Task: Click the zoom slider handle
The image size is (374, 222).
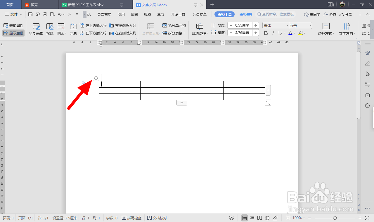Action: 335,218
